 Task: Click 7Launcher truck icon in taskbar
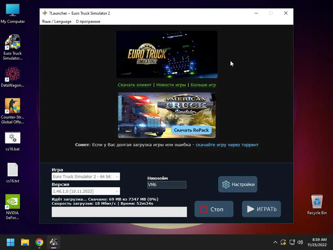tap(54, 242)
